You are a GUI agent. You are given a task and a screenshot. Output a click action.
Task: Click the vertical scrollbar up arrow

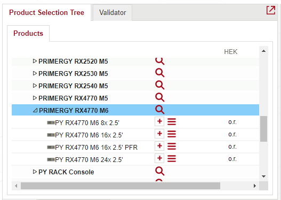coord(263,51)
